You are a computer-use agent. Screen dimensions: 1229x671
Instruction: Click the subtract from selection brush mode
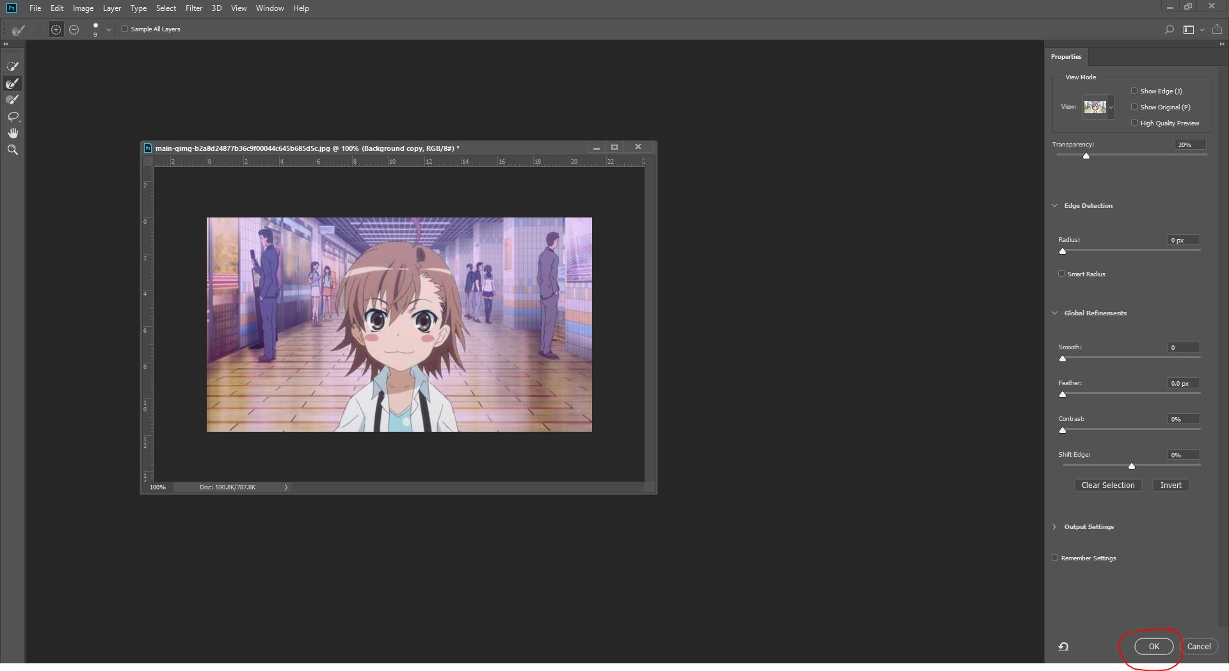(74, 29)
